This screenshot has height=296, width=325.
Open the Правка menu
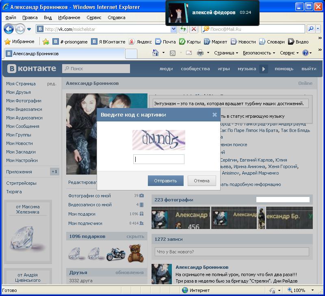[x=30, y=17]
